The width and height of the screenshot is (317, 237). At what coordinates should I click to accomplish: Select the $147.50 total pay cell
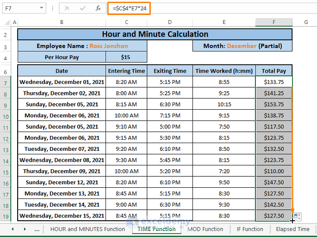(x=274, y=182)
